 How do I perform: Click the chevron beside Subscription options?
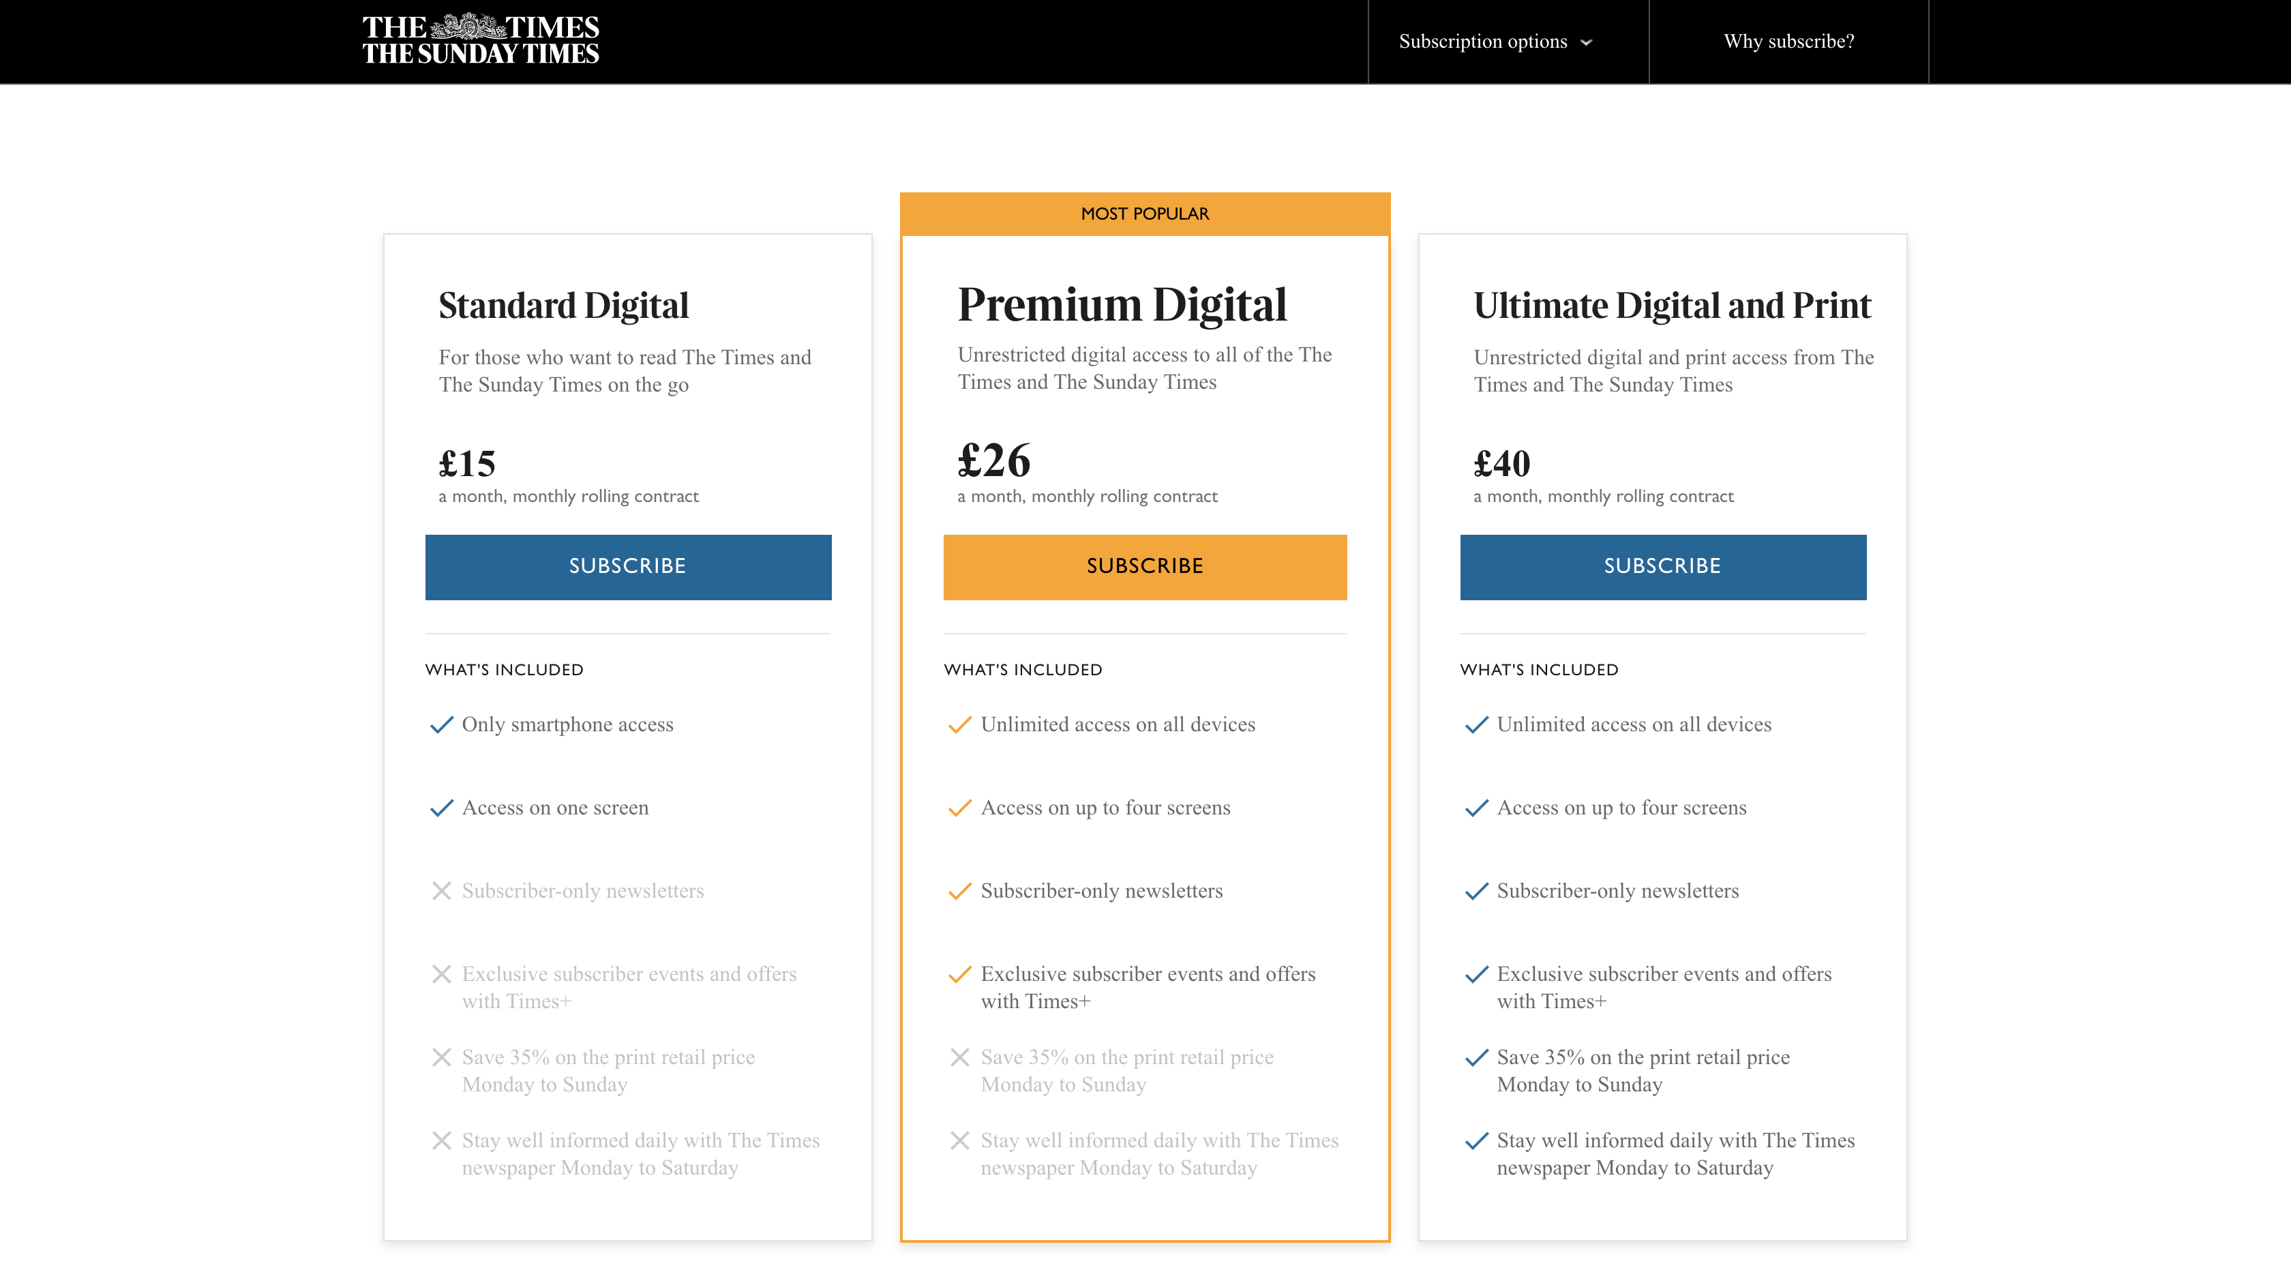coord(1586,42)
